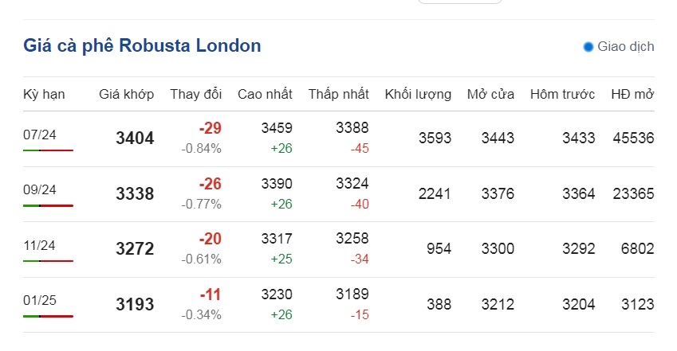The image size is (677, 351).
Task: Click the HĐ mở column header
Action: click(x=632, y=94)
